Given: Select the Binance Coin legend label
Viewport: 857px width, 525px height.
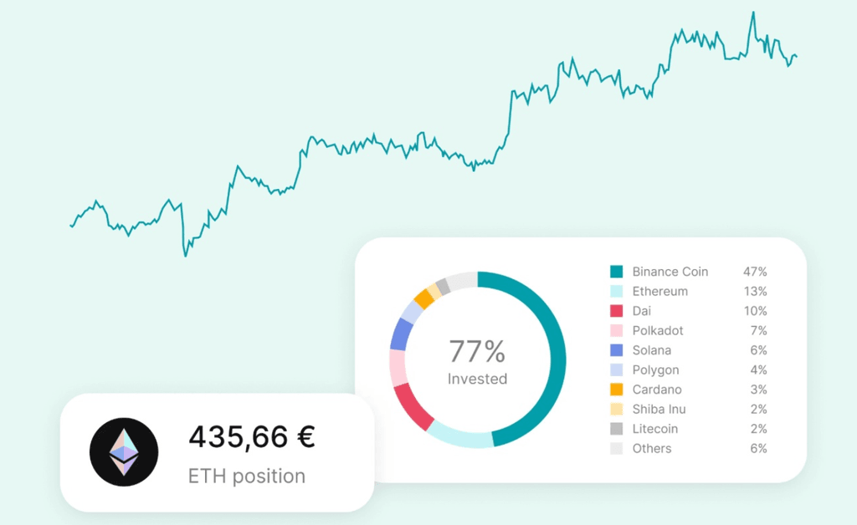Looking at the screenshot, I should pos(670,272).
